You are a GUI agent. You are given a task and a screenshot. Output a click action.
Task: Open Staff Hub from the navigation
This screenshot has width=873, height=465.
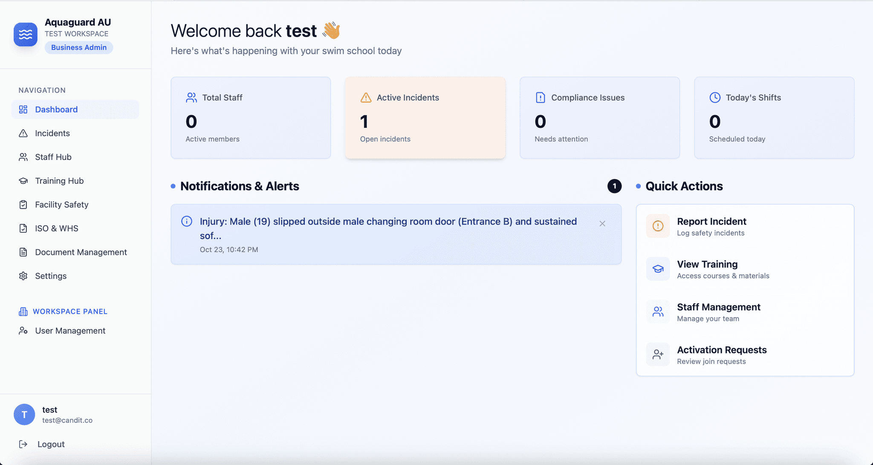(75, 157)
